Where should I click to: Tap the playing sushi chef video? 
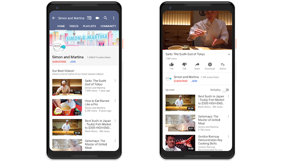[197, 30]
